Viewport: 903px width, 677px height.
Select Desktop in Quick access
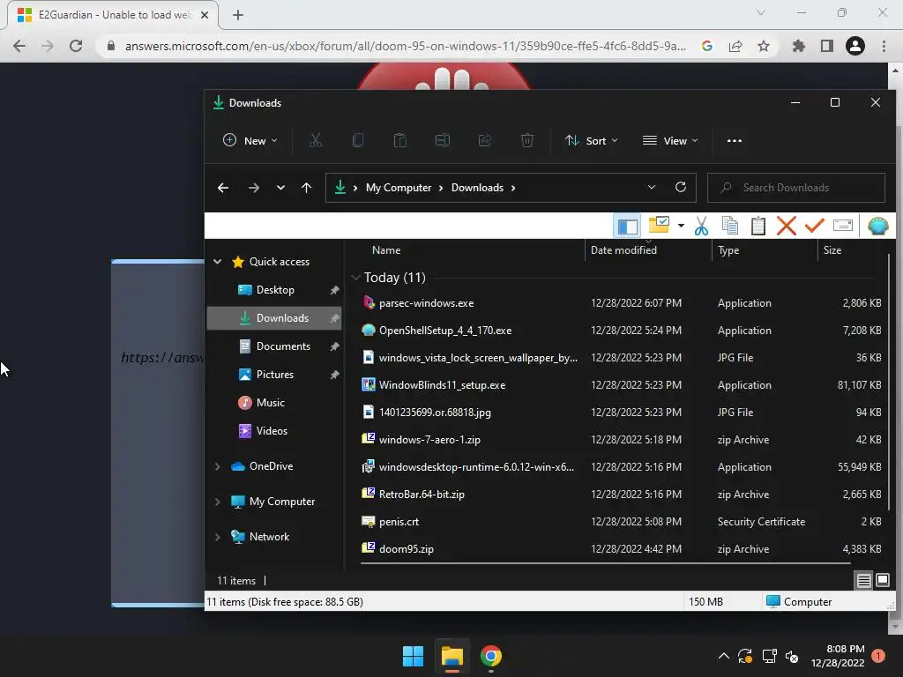coord(275,289)
